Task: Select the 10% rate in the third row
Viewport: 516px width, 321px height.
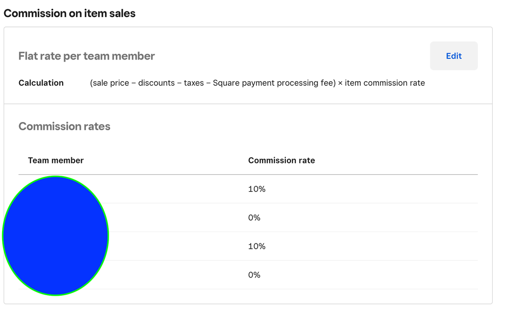Action: coord(256,247)
